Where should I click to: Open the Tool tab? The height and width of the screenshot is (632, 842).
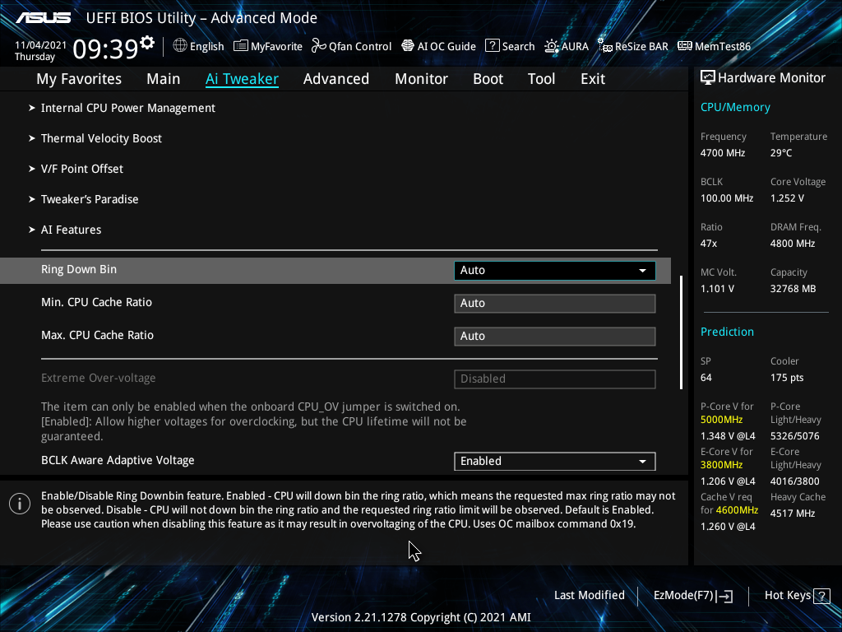point(541,79)
